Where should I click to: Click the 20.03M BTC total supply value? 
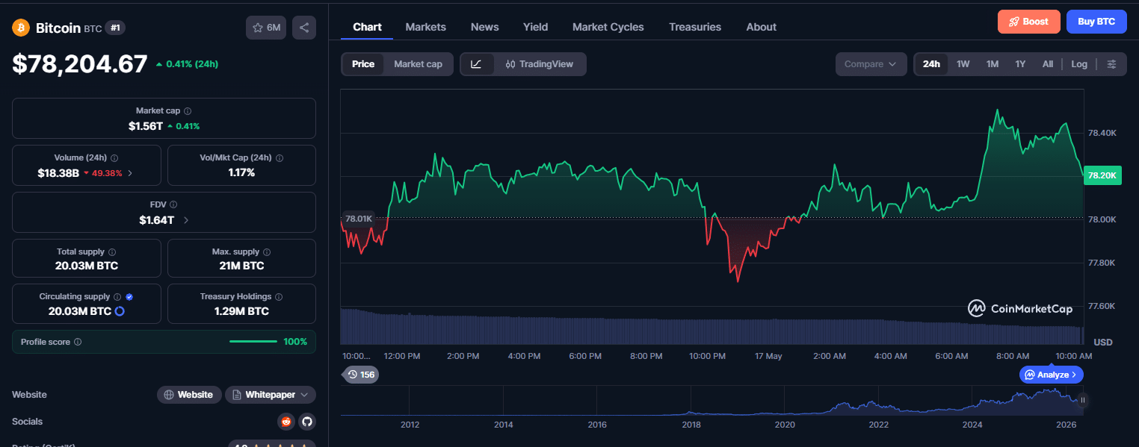[x=87, y=266]
